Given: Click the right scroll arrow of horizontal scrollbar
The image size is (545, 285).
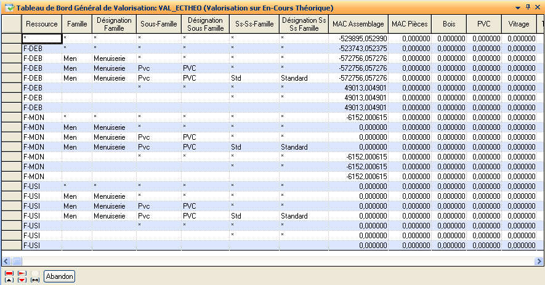Looking at the screenshot, I should point(539,262).
